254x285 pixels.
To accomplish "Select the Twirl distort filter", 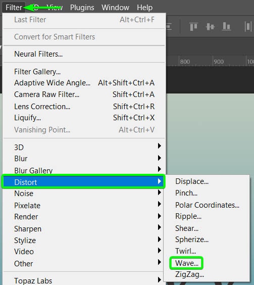I will pos(185,251).
